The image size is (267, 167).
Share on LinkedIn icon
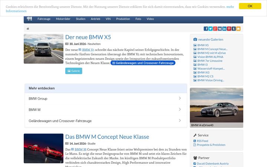(x=224, y=29)
